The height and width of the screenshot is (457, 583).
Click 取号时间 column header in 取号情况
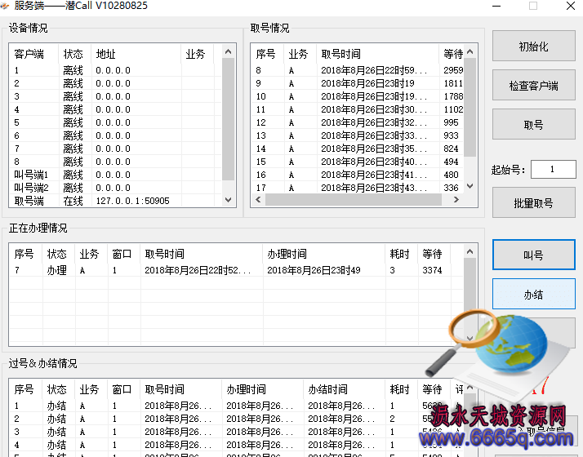(x=377, y=54)
